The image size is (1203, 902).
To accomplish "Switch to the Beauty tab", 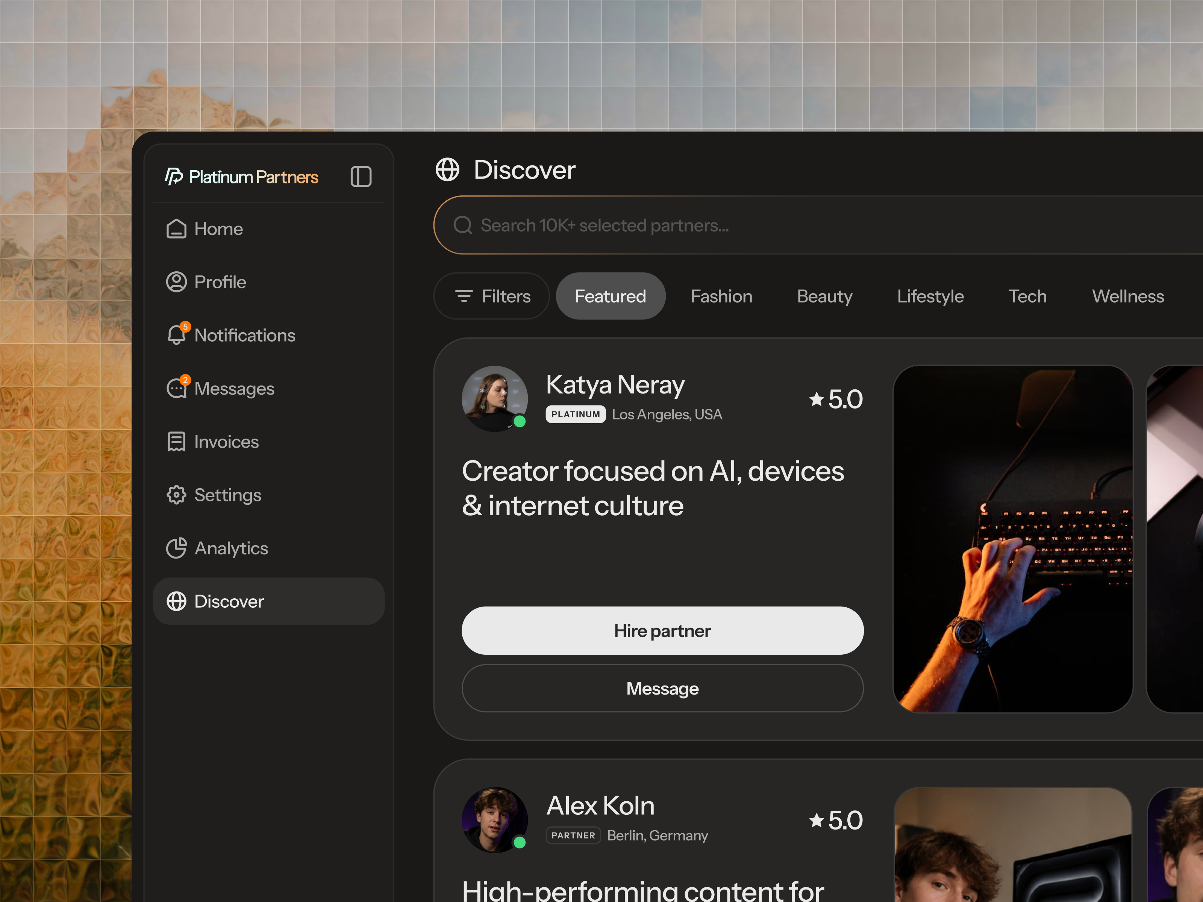I will [824, 296].
